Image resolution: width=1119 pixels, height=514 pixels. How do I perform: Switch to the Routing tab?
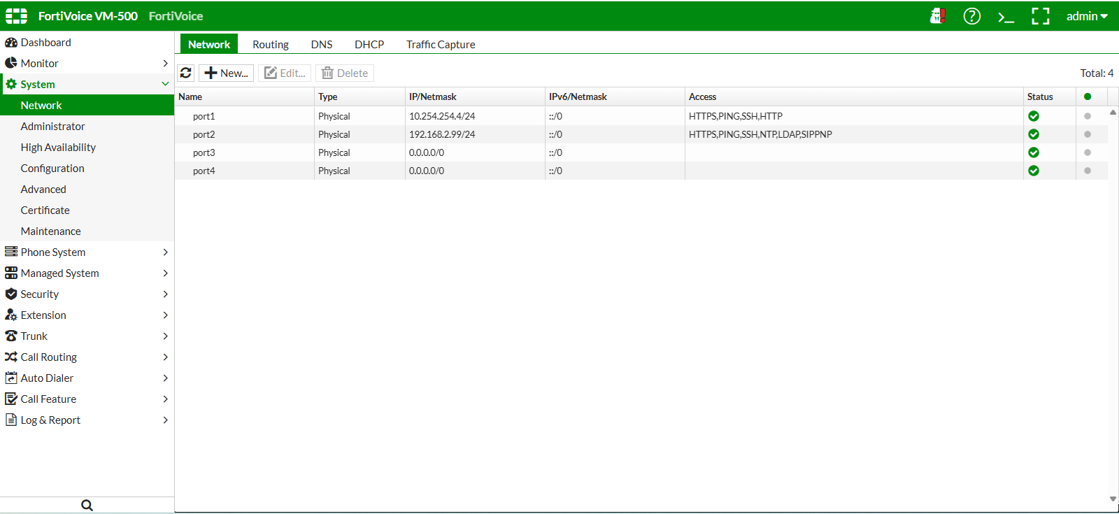[x=271, y=44]
